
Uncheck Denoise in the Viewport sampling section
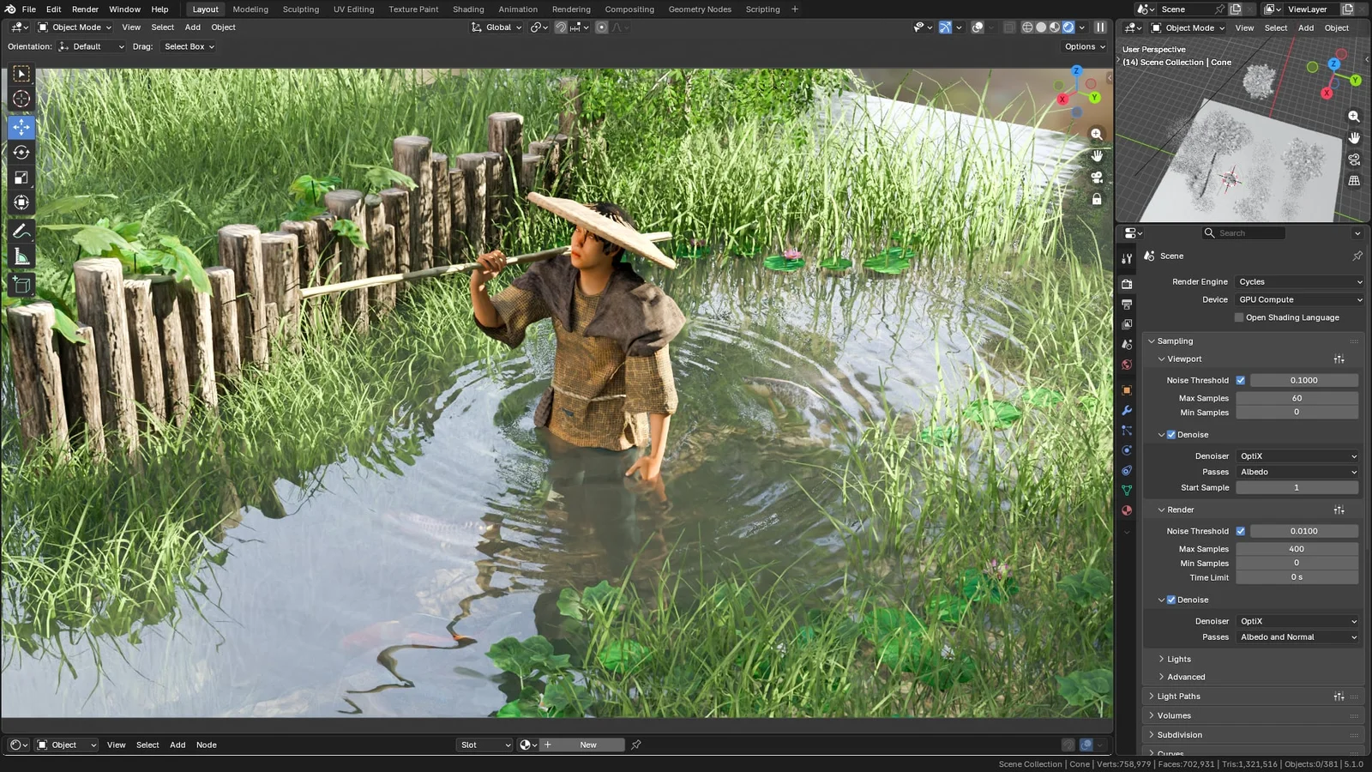point(1171,434)
